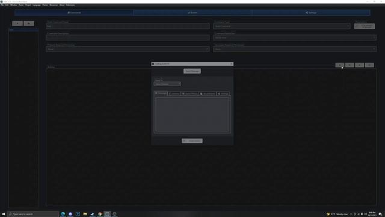Click the button right of add command
Viewport: 385px width, 217px height.
click(x=29, y=24)
